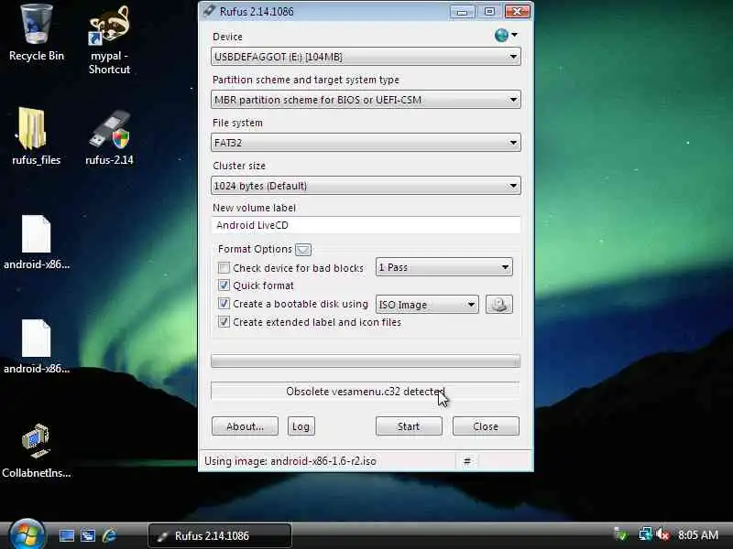Open the File system FAT32 dropdown
Viewport: 733px width, 549px height.
tap(366, 143)
